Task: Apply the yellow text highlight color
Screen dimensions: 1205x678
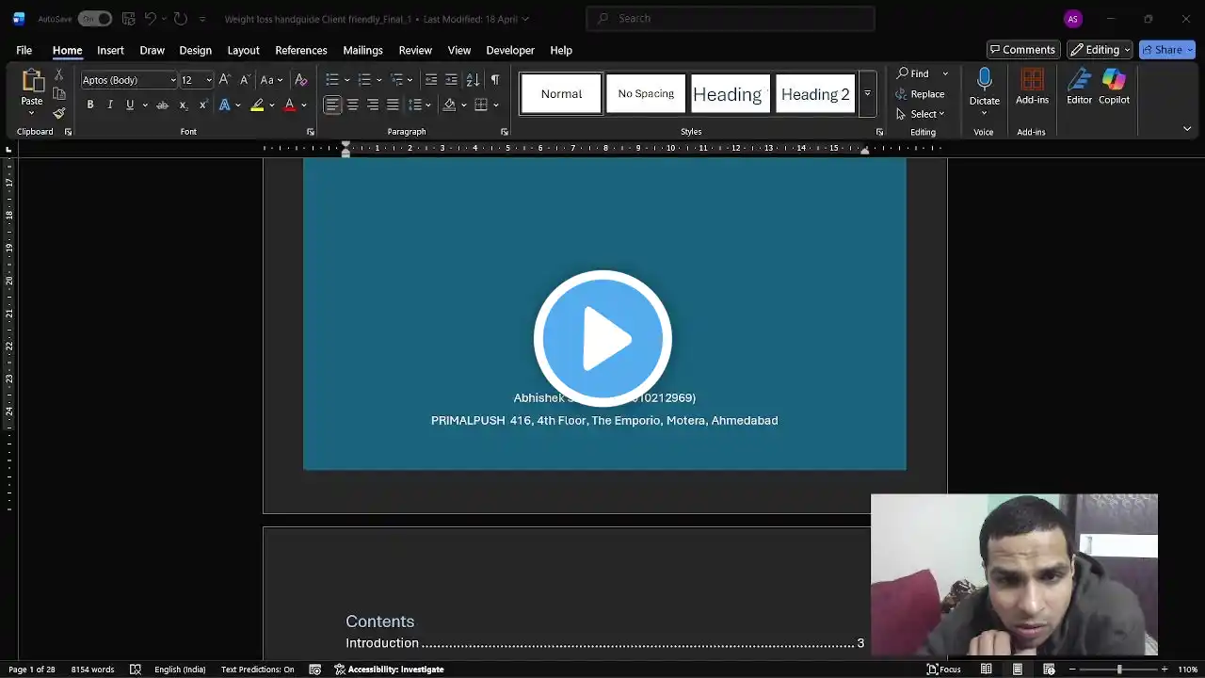Action: (x=257, y=105)
